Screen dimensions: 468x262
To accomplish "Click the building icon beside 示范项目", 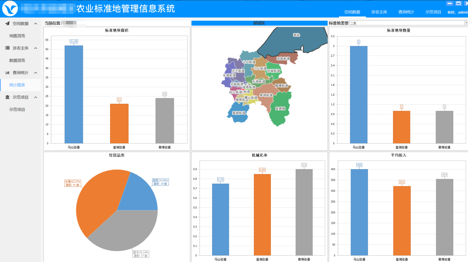I will tap(8, 97).
